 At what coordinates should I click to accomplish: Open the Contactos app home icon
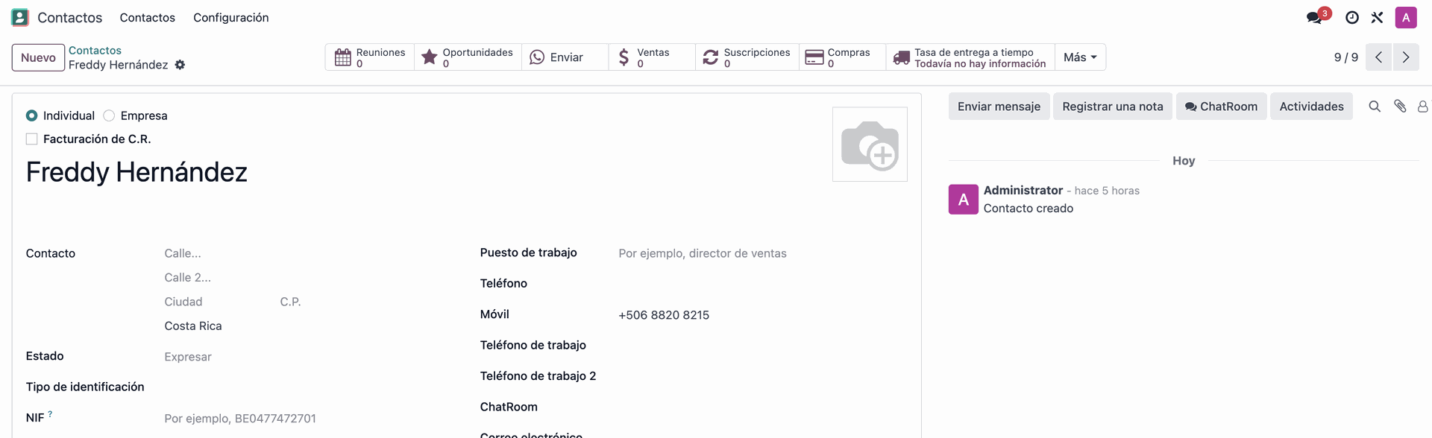(x=20, y=17)
